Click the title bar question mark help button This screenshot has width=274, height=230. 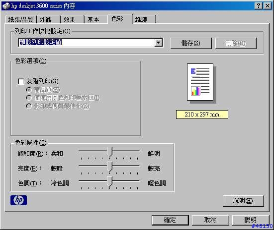(259, 6)
